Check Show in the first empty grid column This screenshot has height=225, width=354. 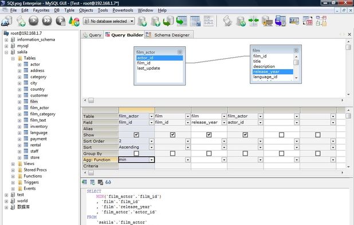click(281, 135)
